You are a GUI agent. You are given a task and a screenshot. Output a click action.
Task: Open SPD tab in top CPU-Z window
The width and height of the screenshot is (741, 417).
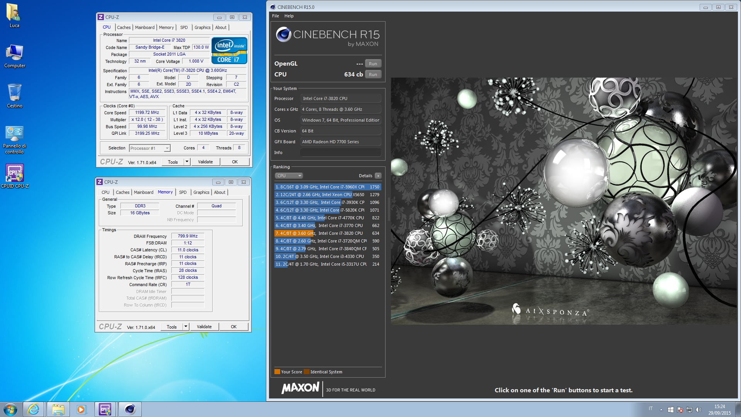pyautogui.click(x=184, y=27)
